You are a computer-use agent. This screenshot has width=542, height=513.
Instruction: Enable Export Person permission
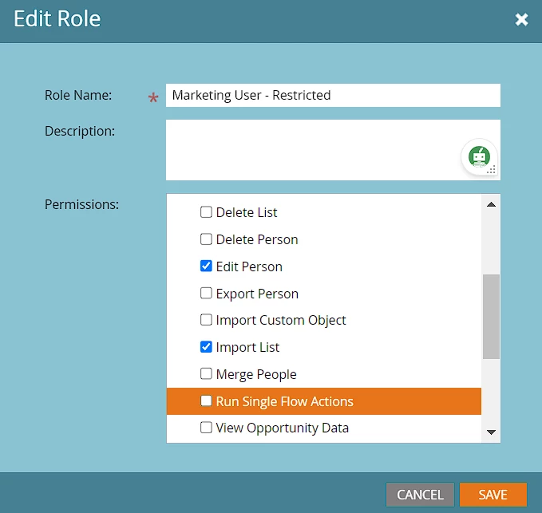(x=206, y=294)
